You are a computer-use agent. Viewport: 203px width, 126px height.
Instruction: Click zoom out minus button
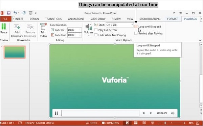[159, 123]
